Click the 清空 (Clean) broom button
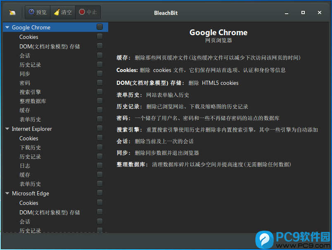The width and height of the screenshot is (332, 250). click(63, 12)
